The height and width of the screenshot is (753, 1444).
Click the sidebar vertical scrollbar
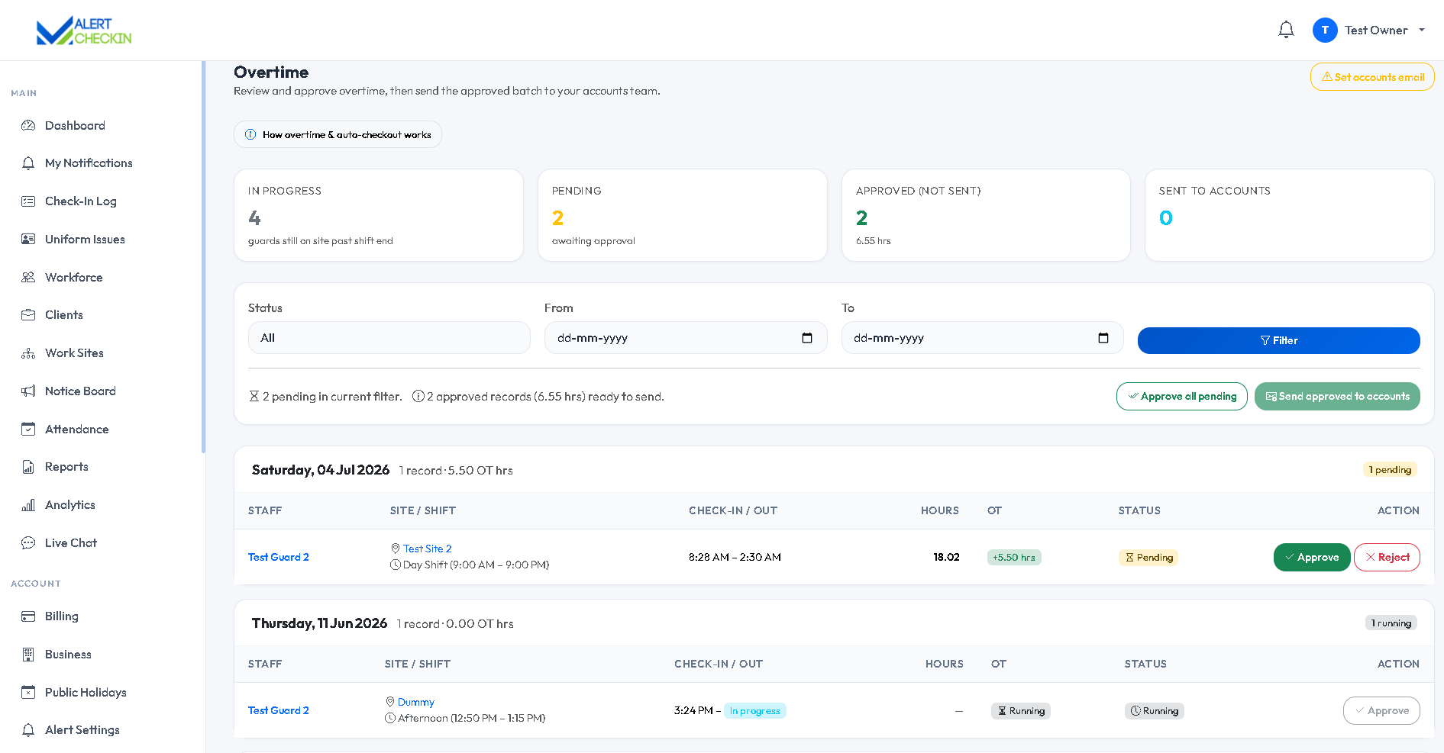click(x=203, y=257)
